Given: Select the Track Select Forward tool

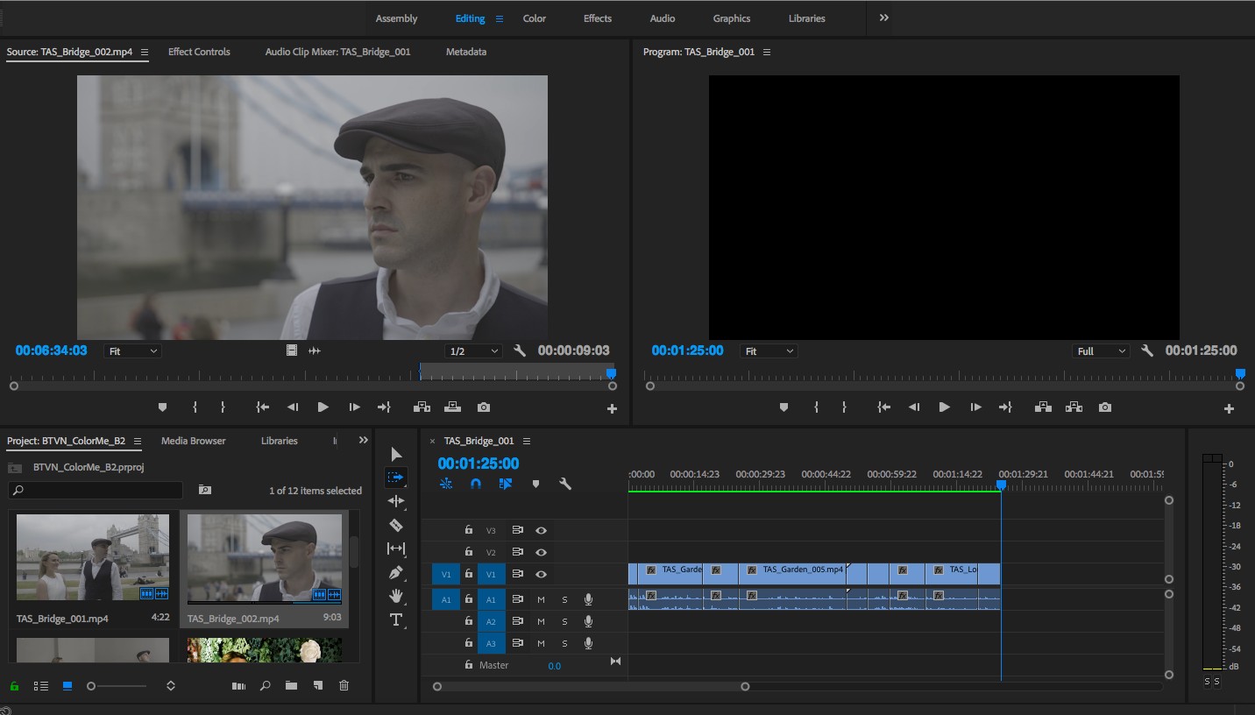Looking at the screenshot, I should (x=396, y=478).
